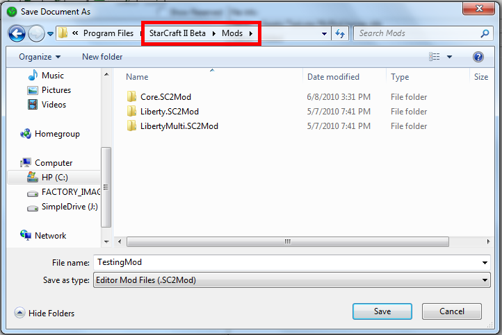Click the horizontal scrollbar thumb in file list

[x=287, y=242]
